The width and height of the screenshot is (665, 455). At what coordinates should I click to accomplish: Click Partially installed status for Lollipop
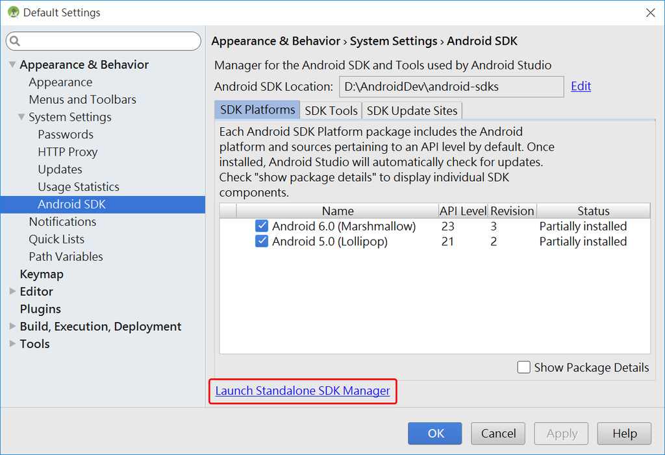pos(583,241)
